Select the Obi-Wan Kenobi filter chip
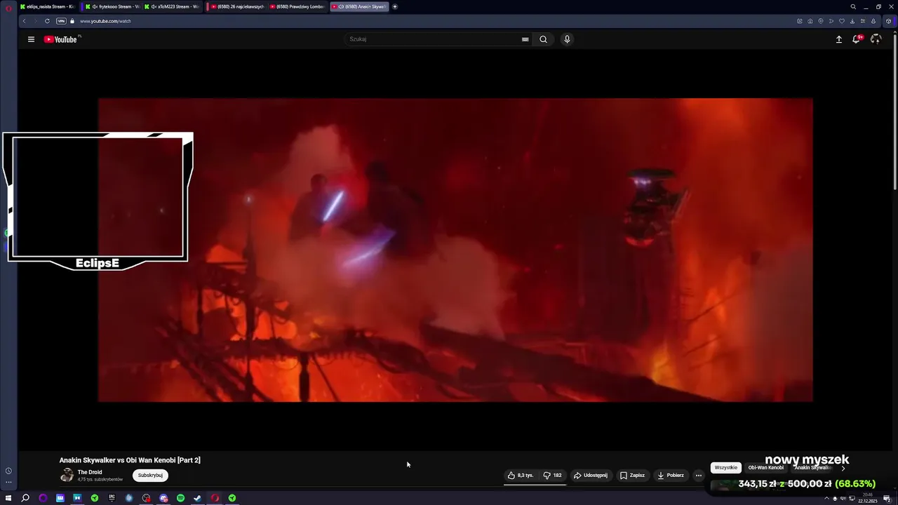This screenshot has width=898, height=505. coord(766,467)
